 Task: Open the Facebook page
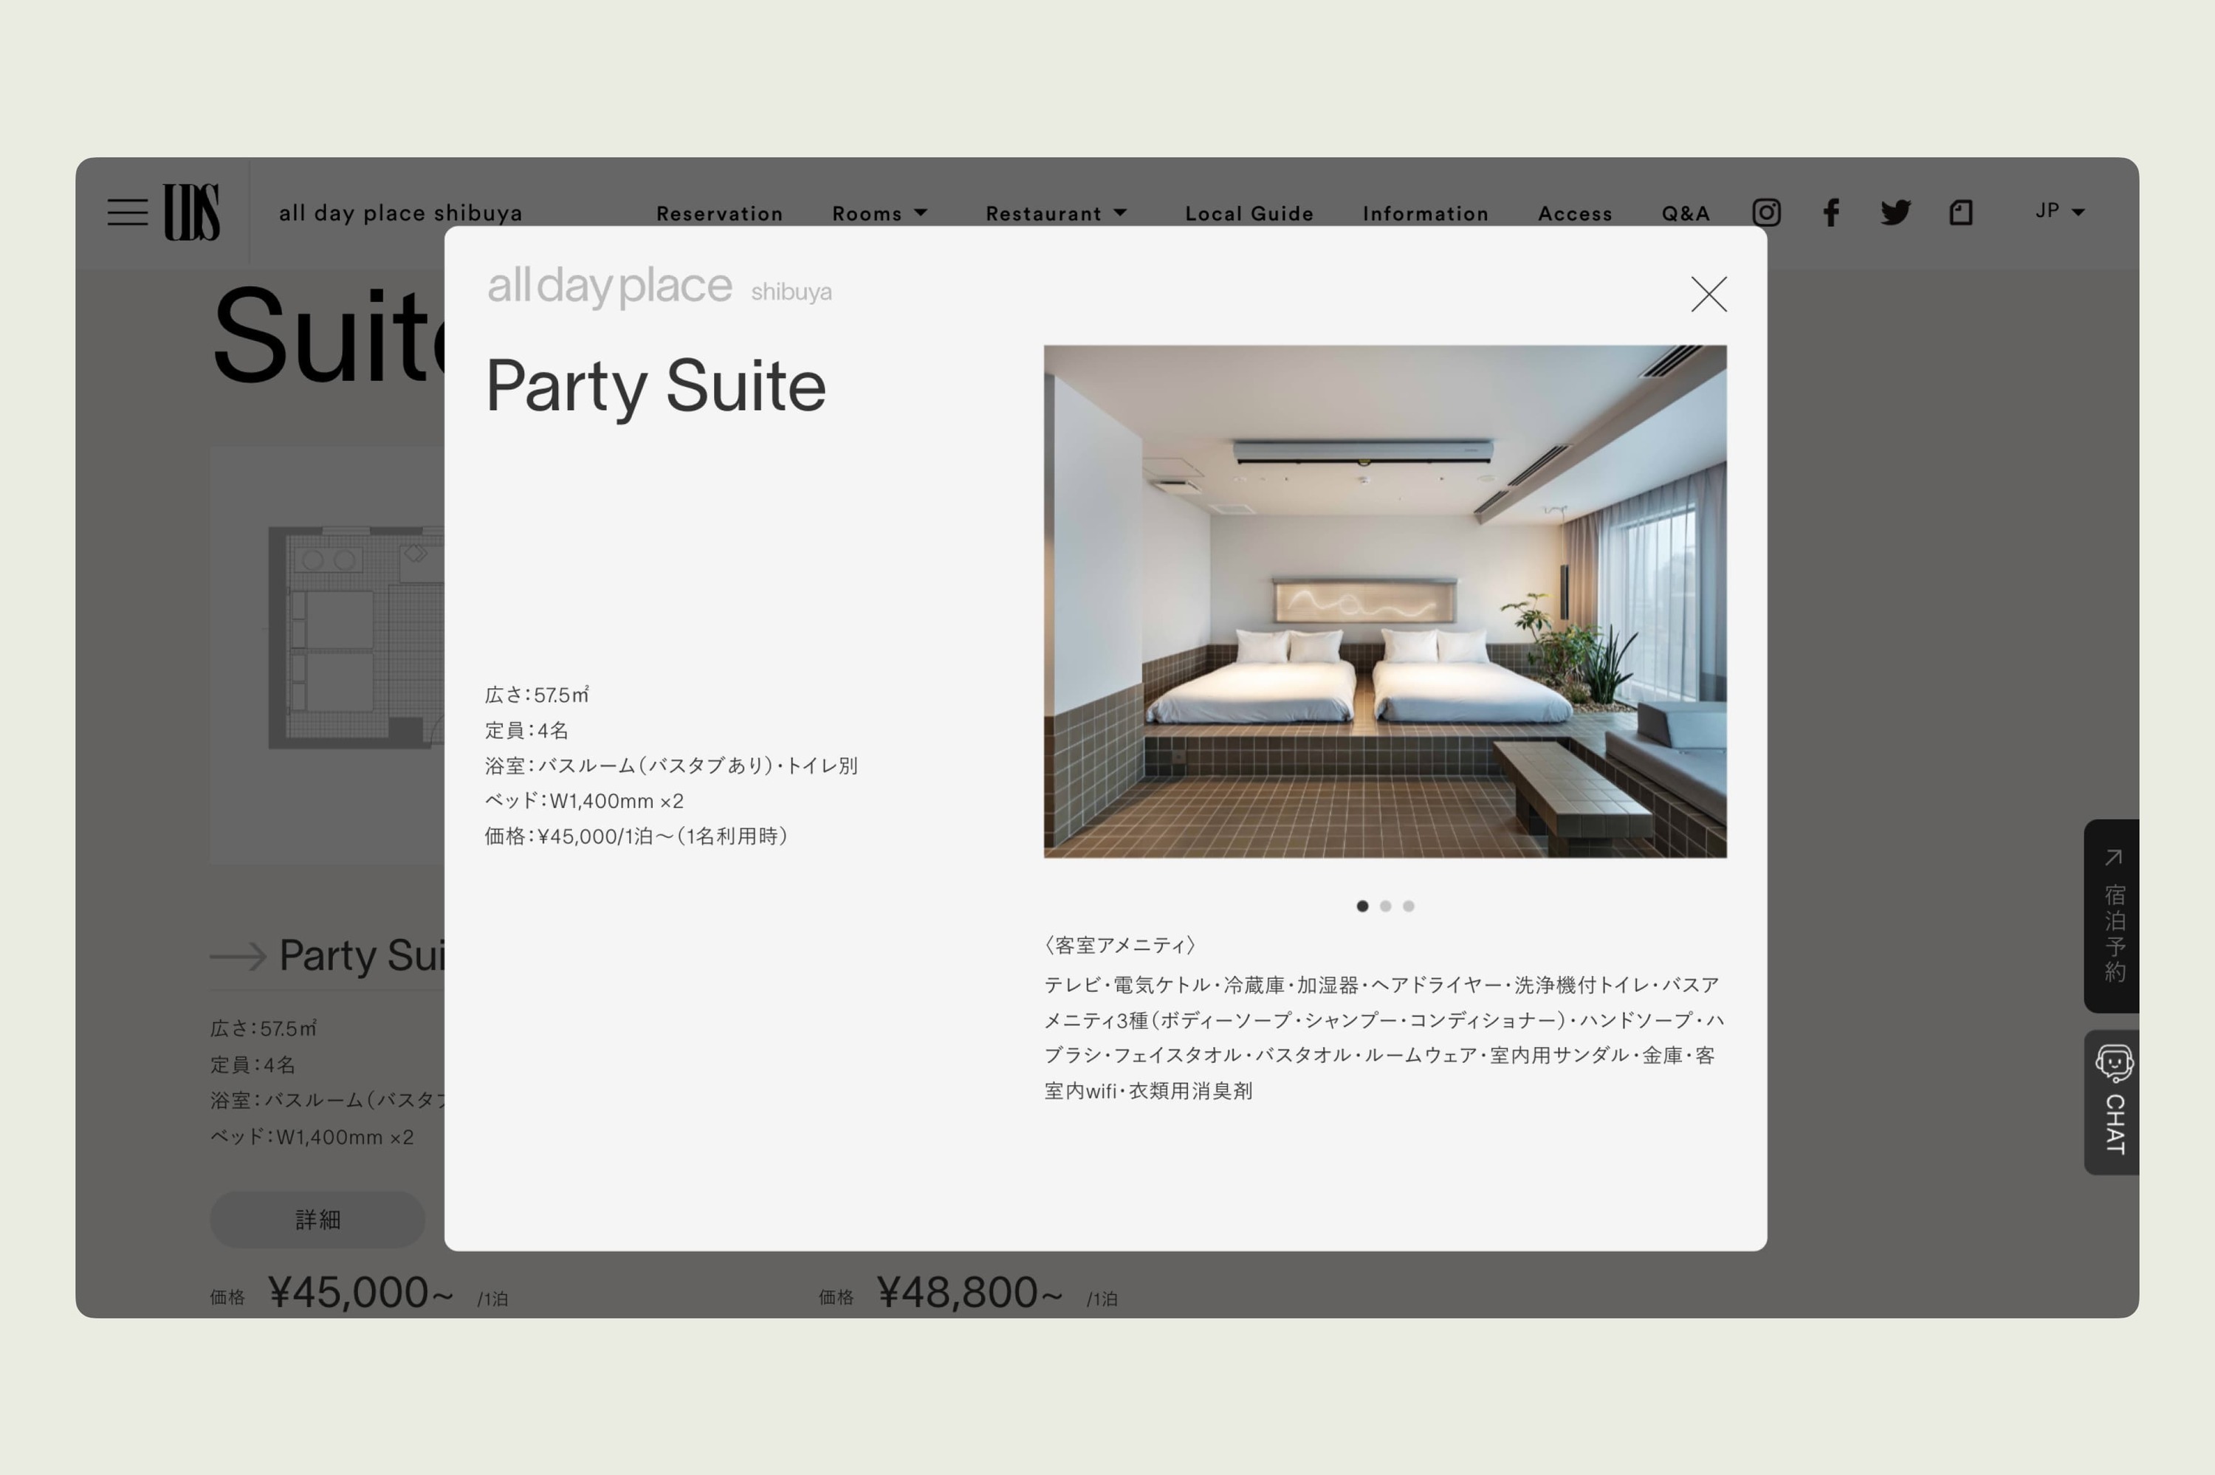coord(1830,213)
